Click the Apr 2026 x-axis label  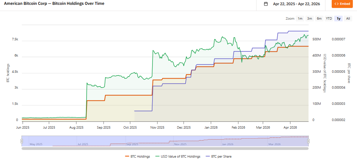click(290, 128)
